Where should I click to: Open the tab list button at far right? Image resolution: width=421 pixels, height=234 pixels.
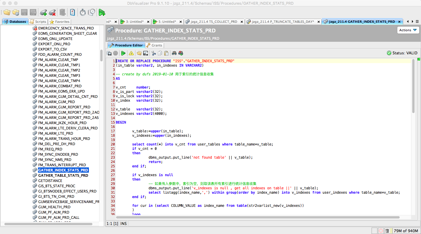click(417, 21)
